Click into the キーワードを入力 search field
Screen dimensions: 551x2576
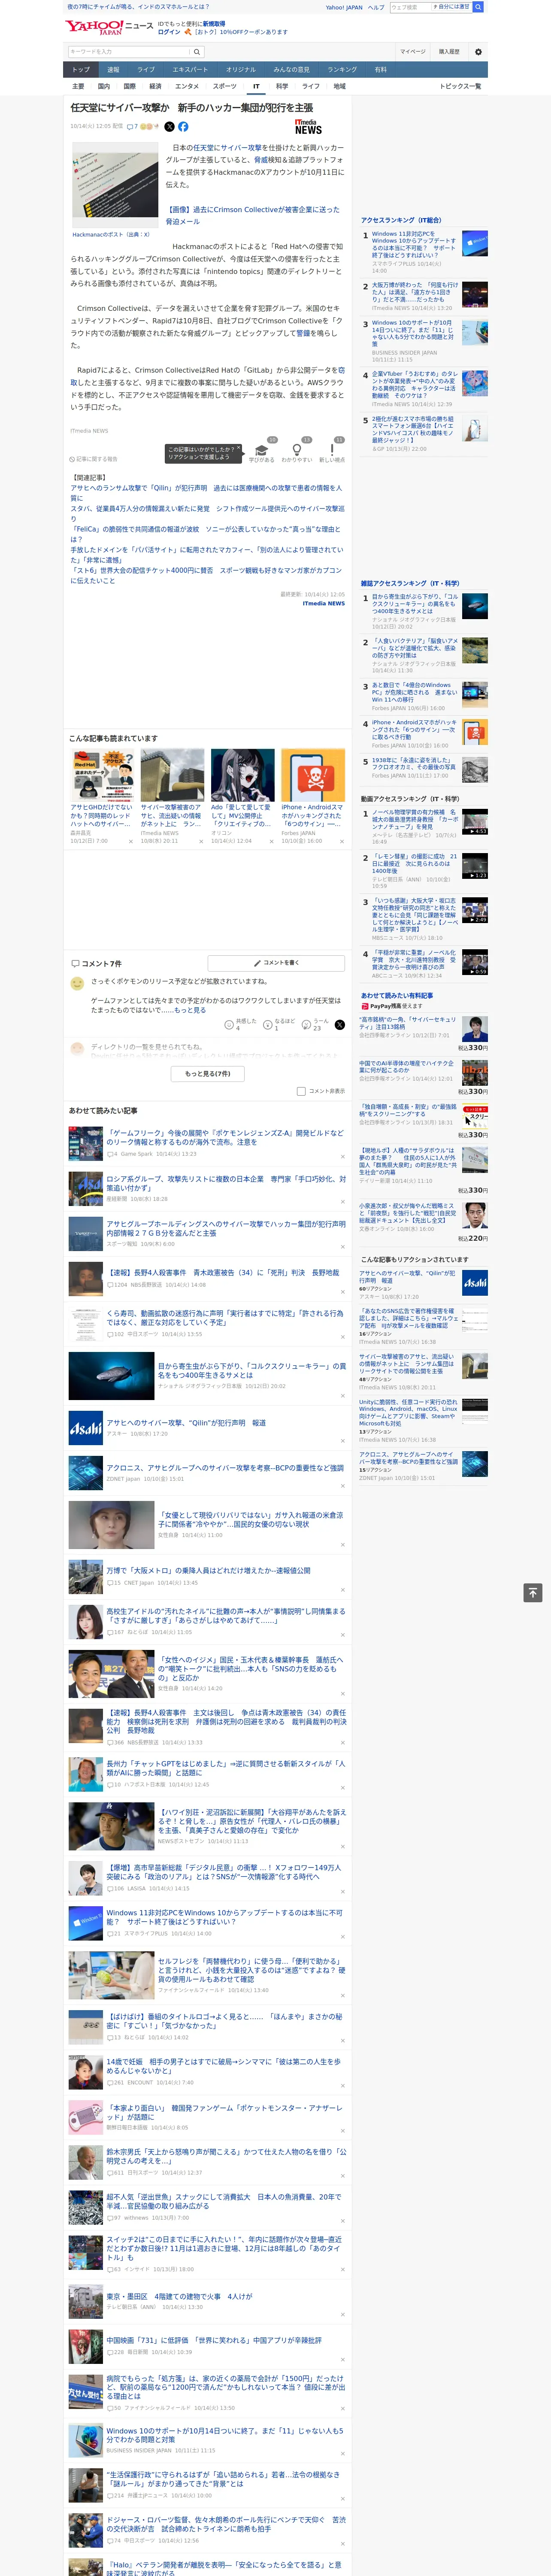(x=129, y=52)
